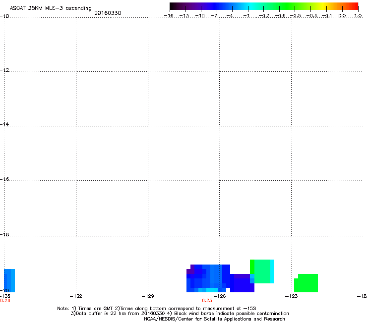Click the -135 longitude axis label
367x322 pixels.
click(x=5, y=296)
